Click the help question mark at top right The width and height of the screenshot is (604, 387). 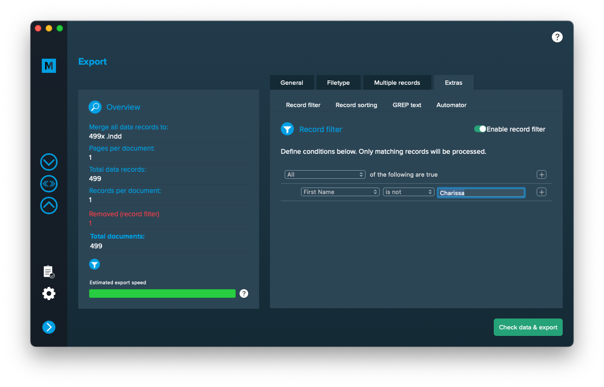point(557,37)
